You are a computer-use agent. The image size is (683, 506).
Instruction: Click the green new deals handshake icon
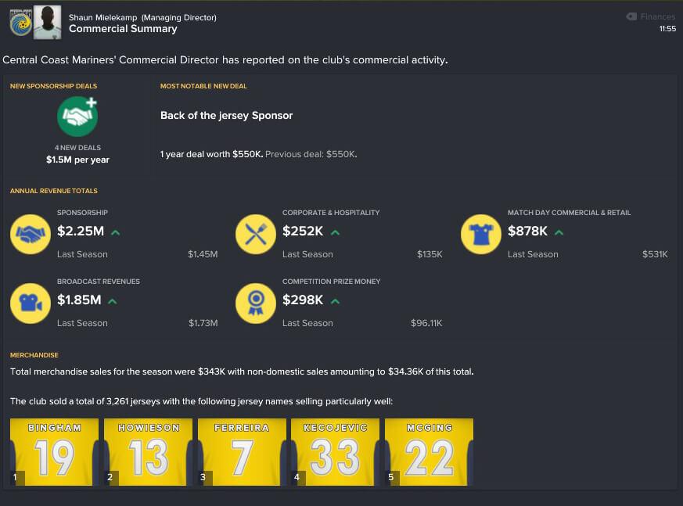click(77, 117)
